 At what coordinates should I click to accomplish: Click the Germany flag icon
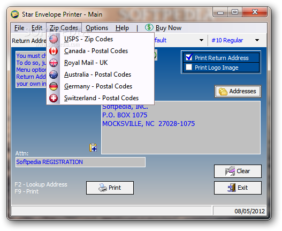tap(54, 86)
